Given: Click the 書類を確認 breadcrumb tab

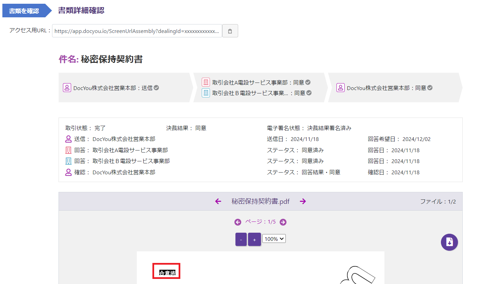Looking at the screenshot, I should point(24,11).
